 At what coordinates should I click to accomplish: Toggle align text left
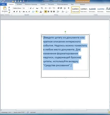tap(46, 12)
